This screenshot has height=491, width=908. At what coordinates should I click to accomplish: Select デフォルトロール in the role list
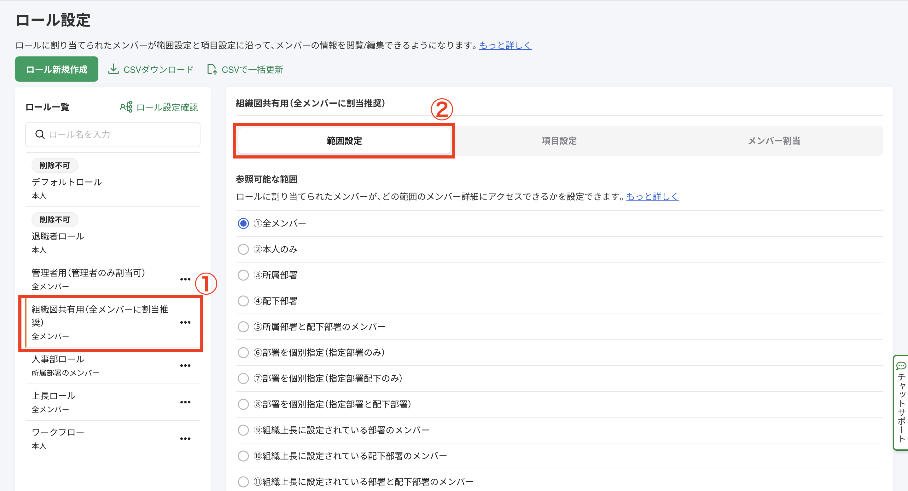pyautogui.click(x=67, y=182)
